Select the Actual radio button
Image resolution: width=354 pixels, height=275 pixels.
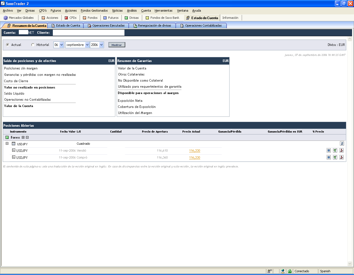[x=8, y=45]
